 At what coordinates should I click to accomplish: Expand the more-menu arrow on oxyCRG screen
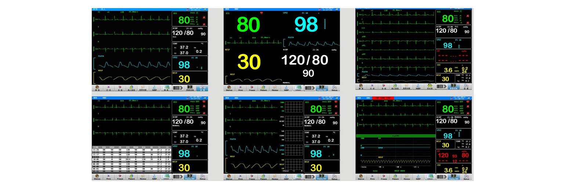click(442, 177)
